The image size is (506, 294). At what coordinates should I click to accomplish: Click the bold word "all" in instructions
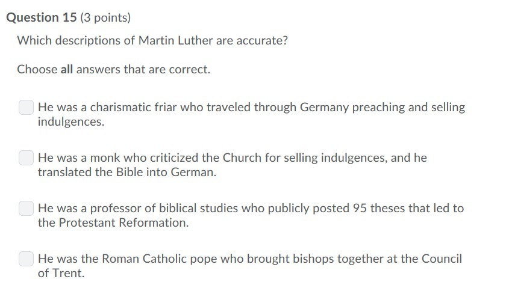click(x=67, y=70)
